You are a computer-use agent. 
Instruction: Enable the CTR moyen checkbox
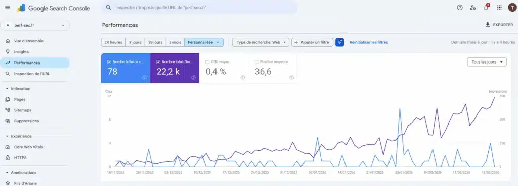[x=207, y=62]
